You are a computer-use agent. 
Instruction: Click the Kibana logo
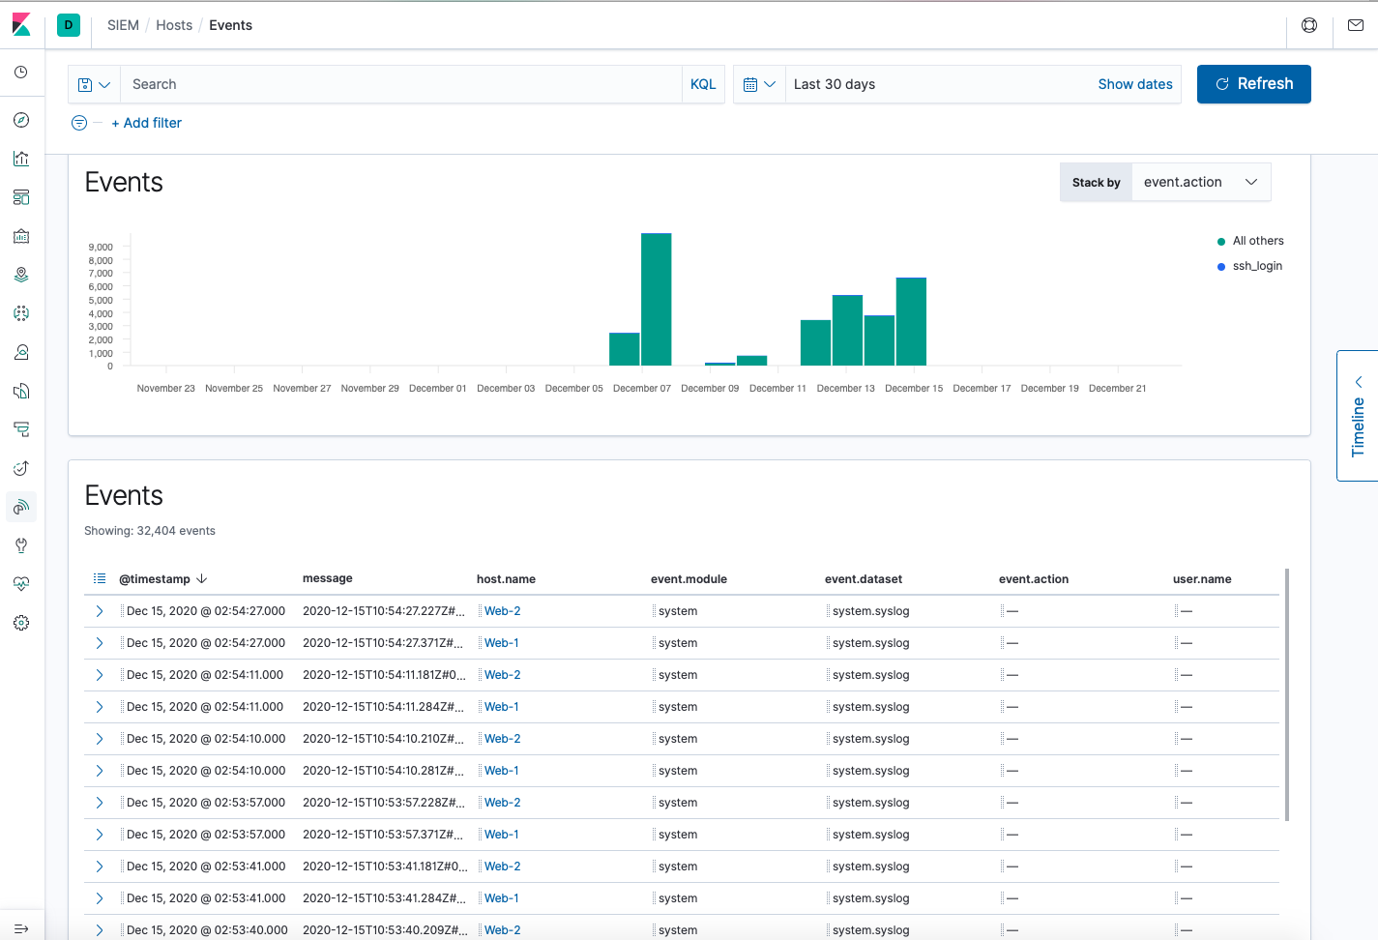(x=21, y=25)
